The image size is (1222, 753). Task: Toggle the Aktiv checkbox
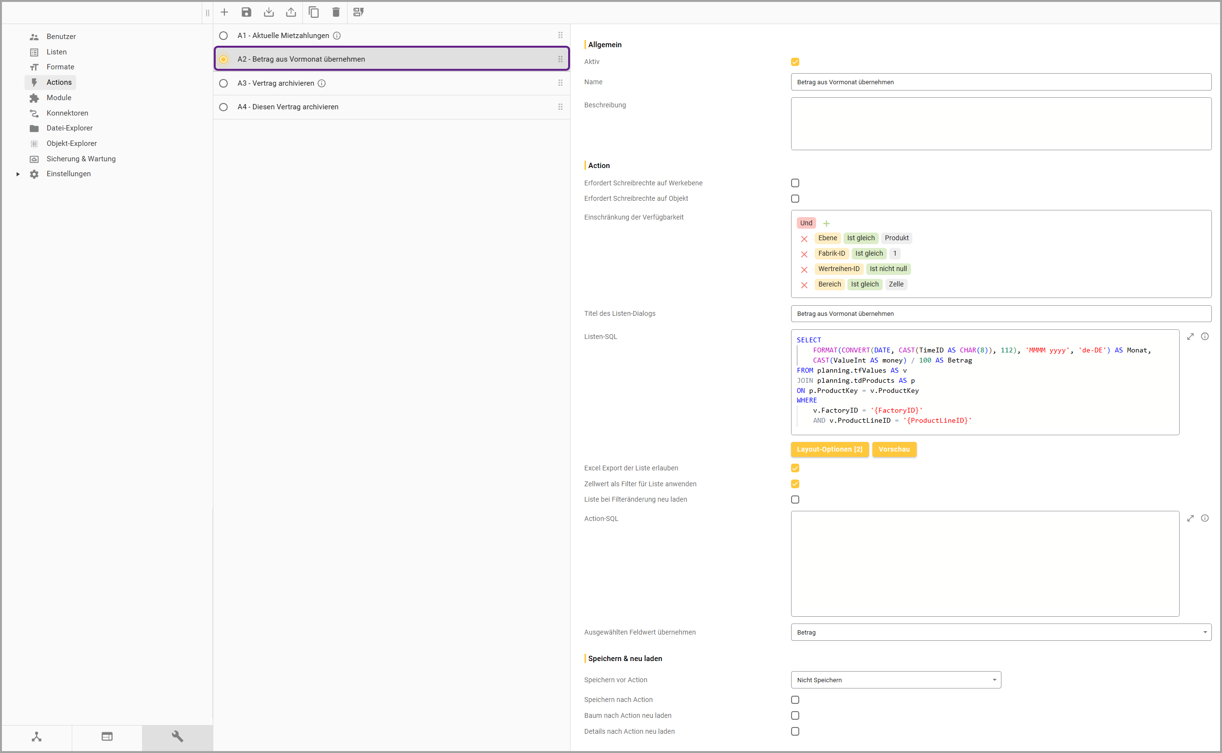coord(795,62)
